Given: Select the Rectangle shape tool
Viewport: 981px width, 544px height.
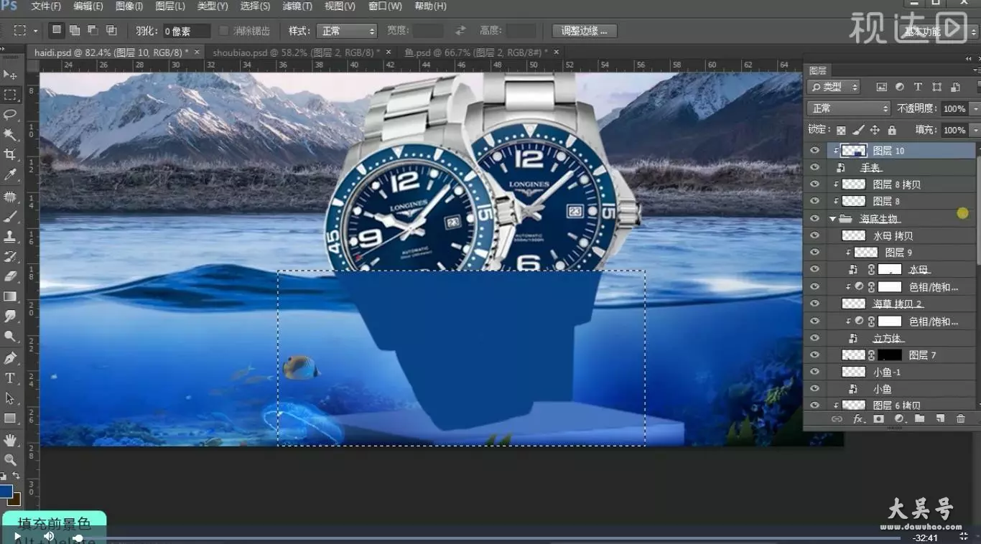Looking at the screenshot, I should (10, 418).
